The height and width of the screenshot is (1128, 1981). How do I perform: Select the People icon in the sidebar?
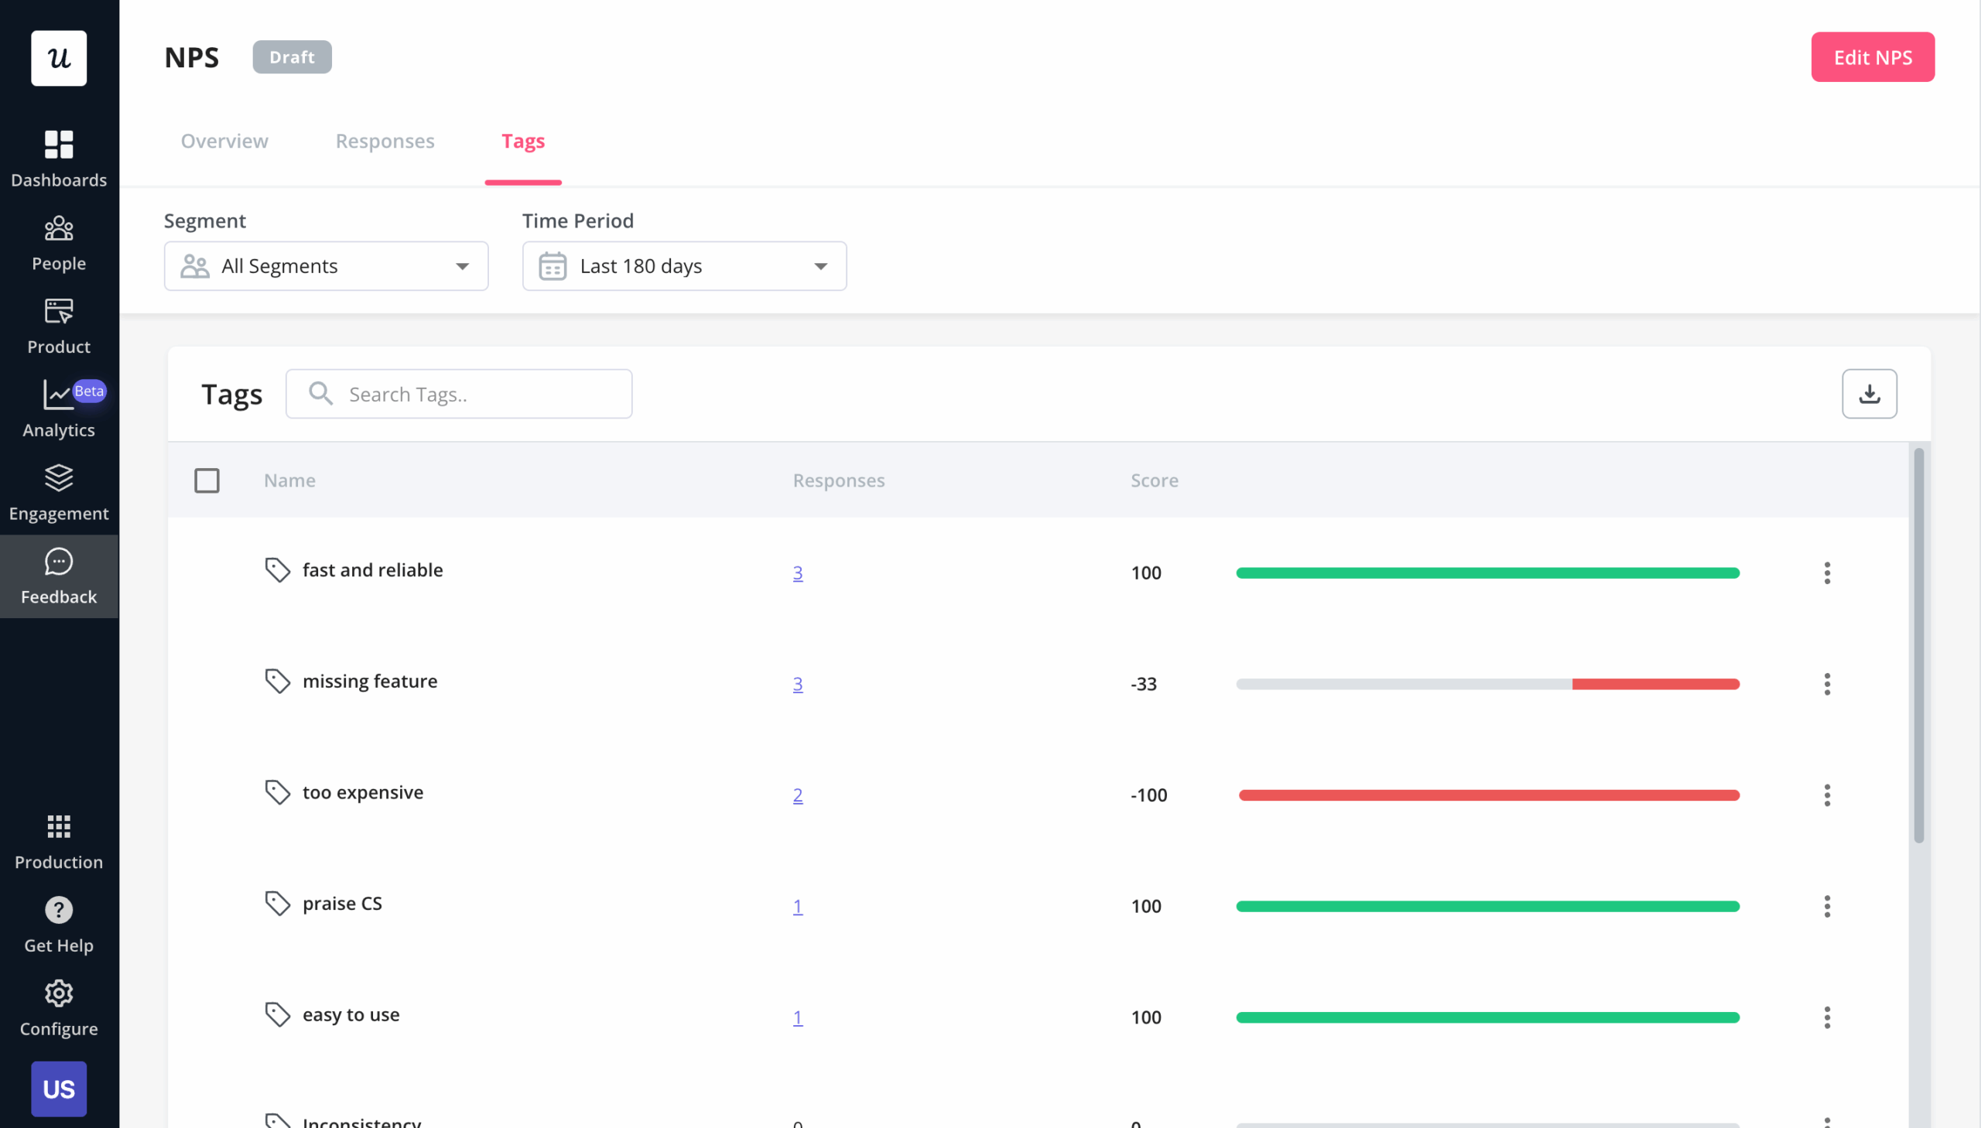[59, 240]
